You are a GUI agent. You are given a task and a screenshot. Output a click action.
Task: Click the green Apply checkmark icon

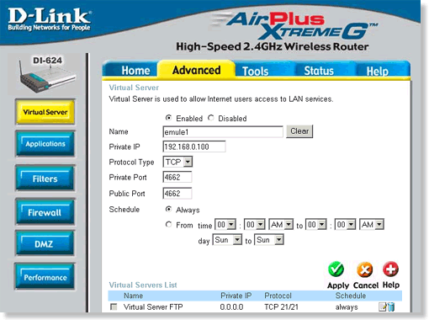coord(336,269)
